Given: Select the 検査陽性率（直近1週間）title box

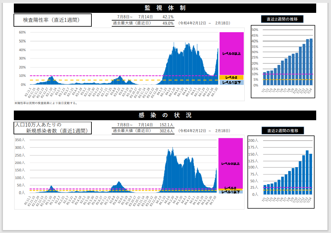Looking at the screenshot, I should click(x=52, y=20).
